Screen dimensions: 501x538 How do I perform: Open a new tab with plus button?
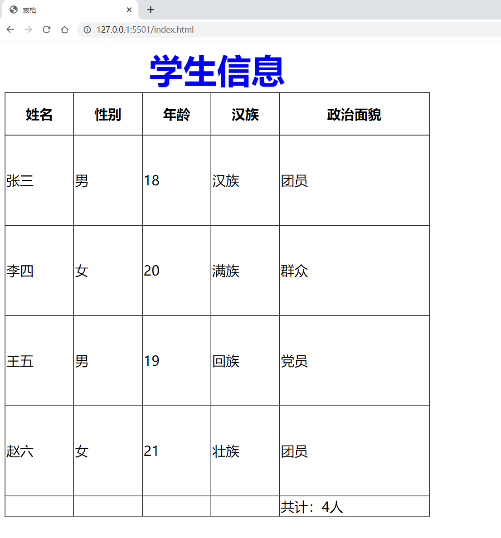coord(151,10)
